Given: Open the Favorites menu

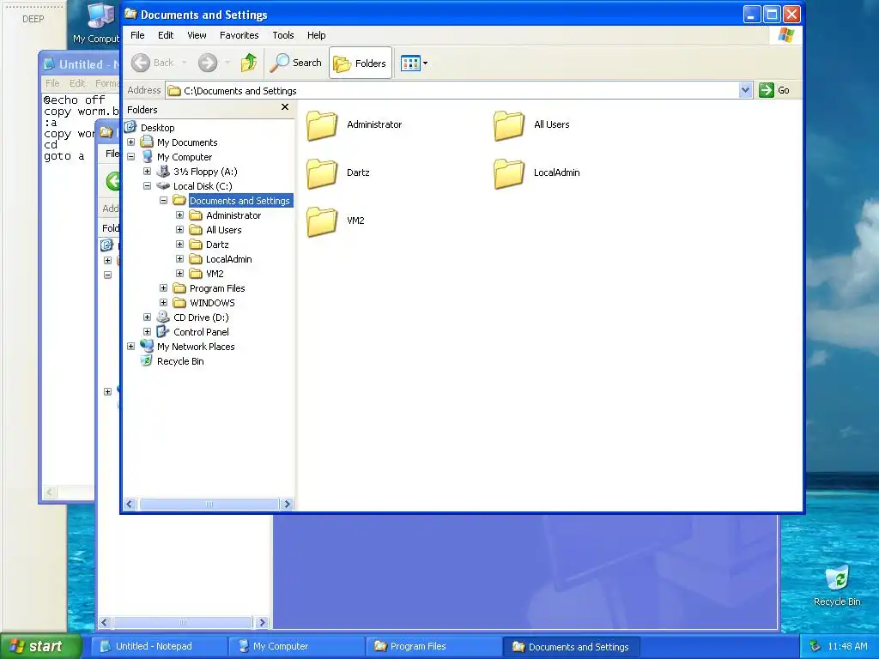Looking at the screenshot, I should point(239,34).
